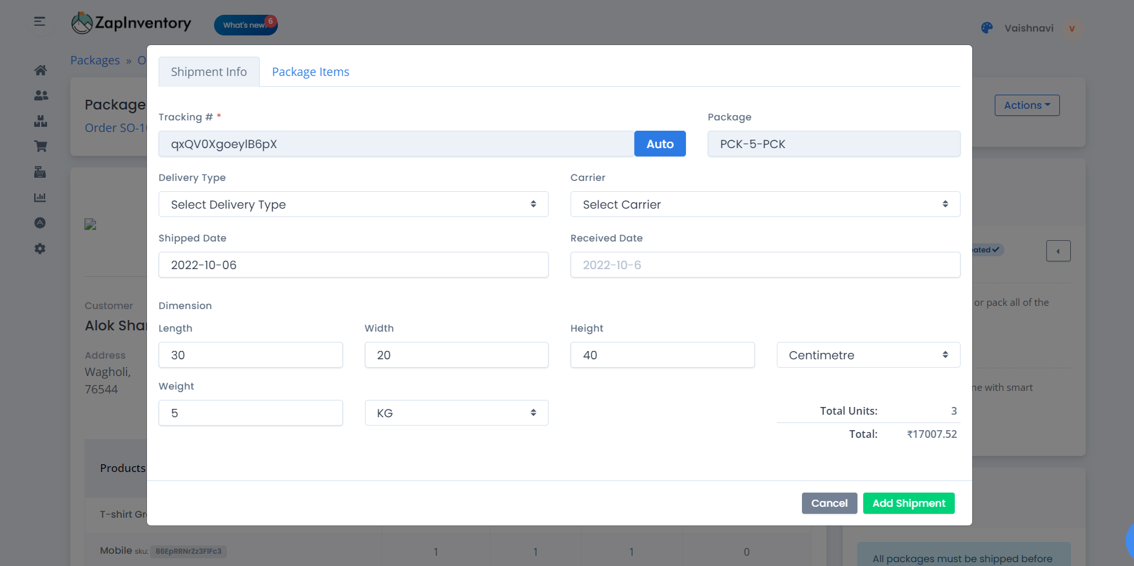
Task: Click the Shipped Date field
Action: 353,265
